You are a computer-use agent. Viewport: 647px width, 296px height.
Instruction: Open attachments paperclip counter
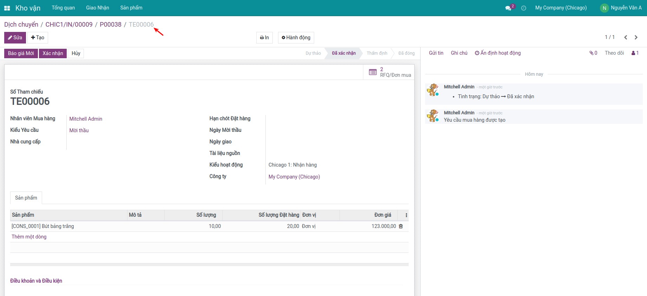point(593,53)
